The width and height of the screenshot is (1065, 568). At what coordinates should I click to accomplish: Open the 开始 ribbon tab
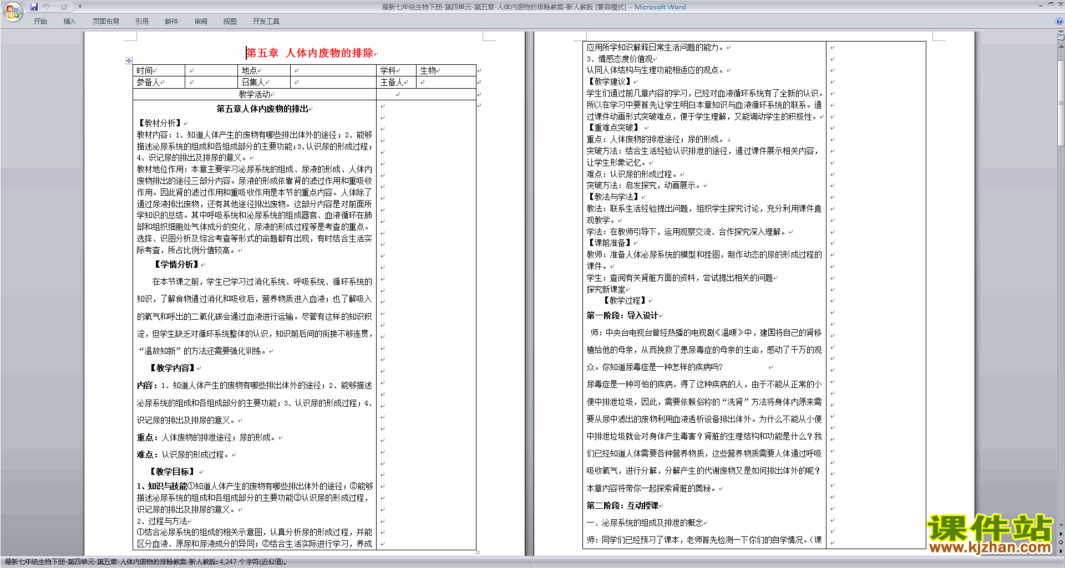point(40,22)
